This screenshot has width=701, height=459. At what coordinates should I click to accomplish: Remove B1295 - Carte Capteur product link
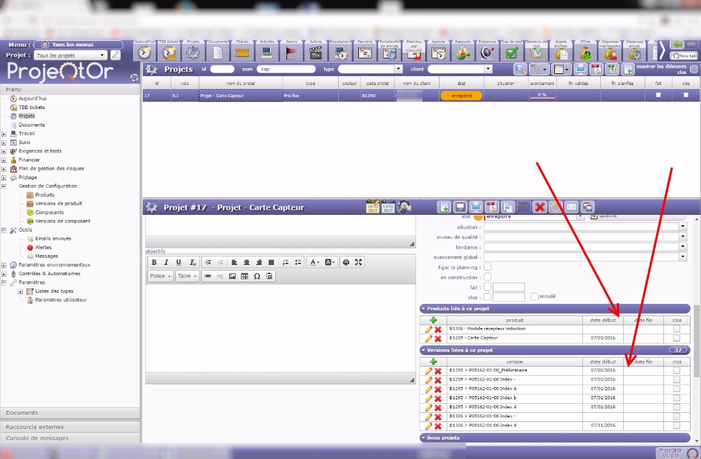coord(438,339)
